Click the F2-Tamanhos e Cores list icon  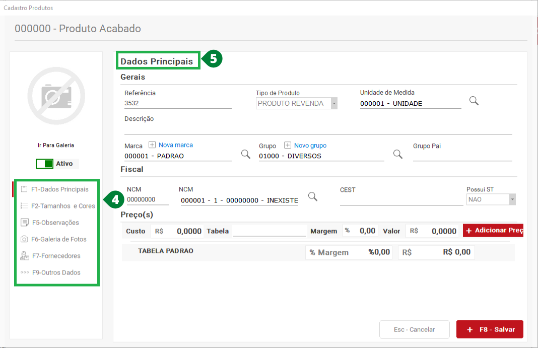click(24, 205)
